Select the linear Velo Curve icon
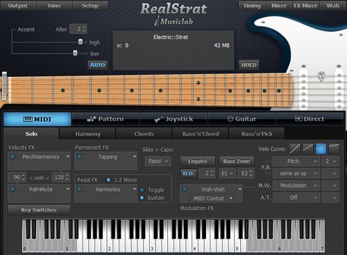This screenshot has height=255, width=347. [295, 149]
